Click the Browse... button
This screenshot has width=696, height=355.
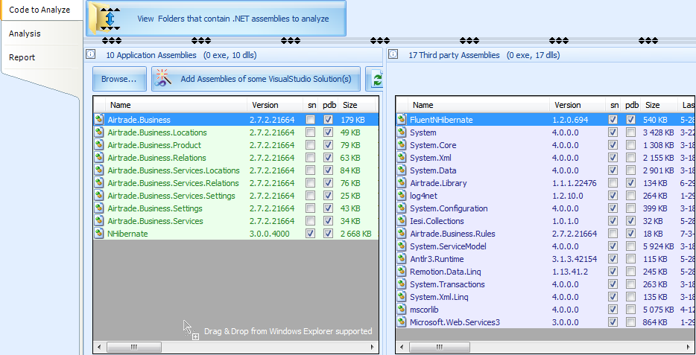[x=119, y=80]
